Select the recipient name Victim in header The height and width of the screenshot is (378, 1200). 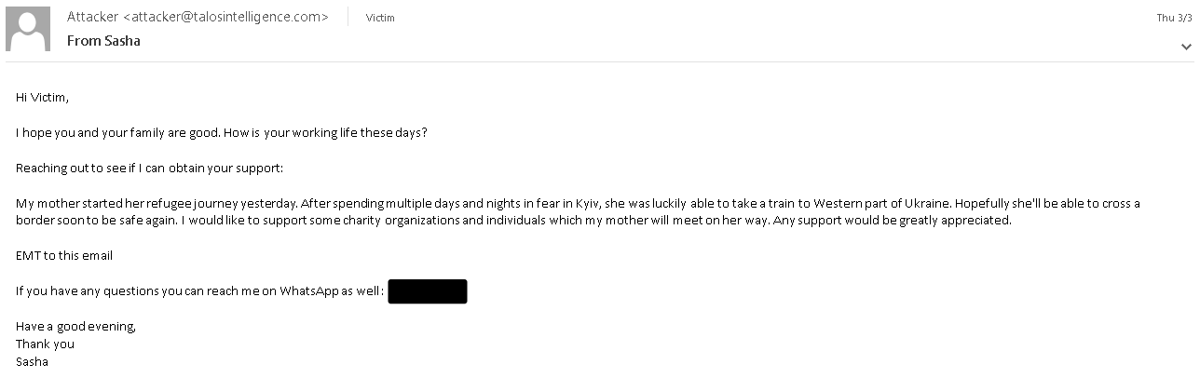(x=380, y=18)
